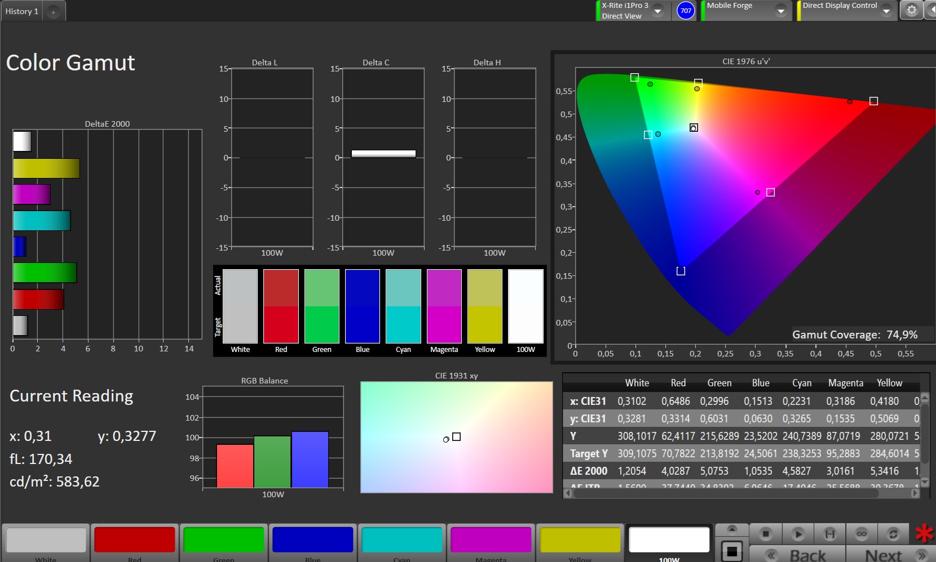
Task: Click the blue 707 meter indicator
Action: tap(686, 11)
